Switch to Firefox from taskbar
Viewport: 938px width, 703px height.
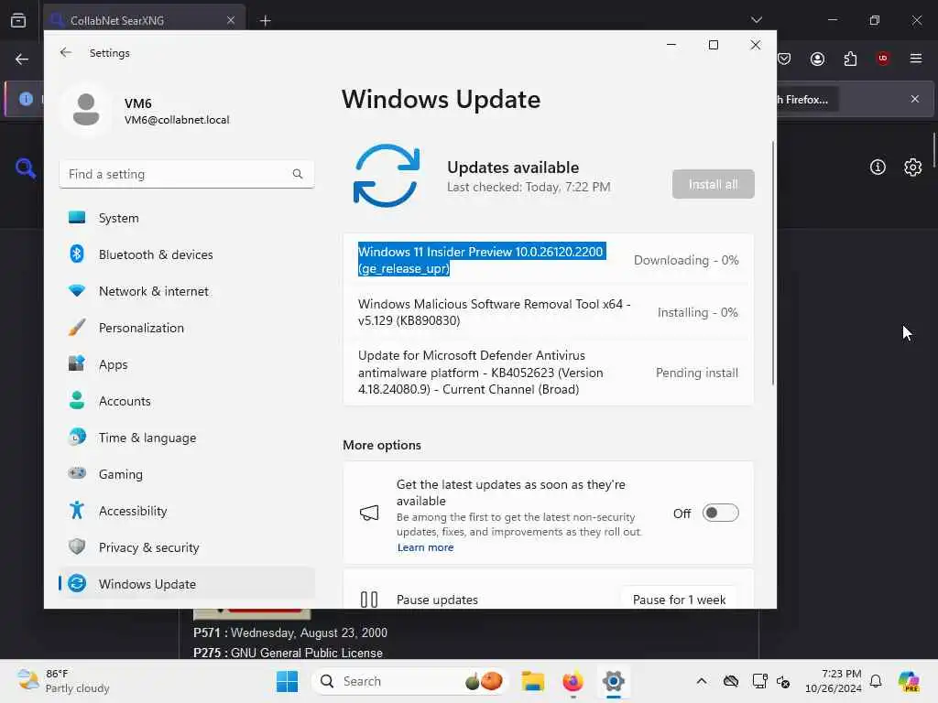coord(573,681)
